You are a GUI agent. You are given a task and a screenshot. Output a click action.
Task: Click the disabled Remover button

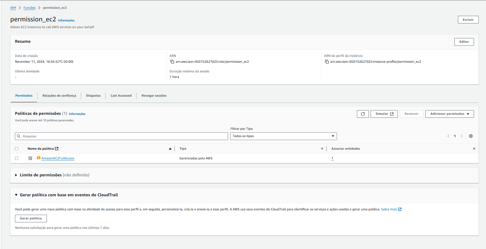coord(411,114)
